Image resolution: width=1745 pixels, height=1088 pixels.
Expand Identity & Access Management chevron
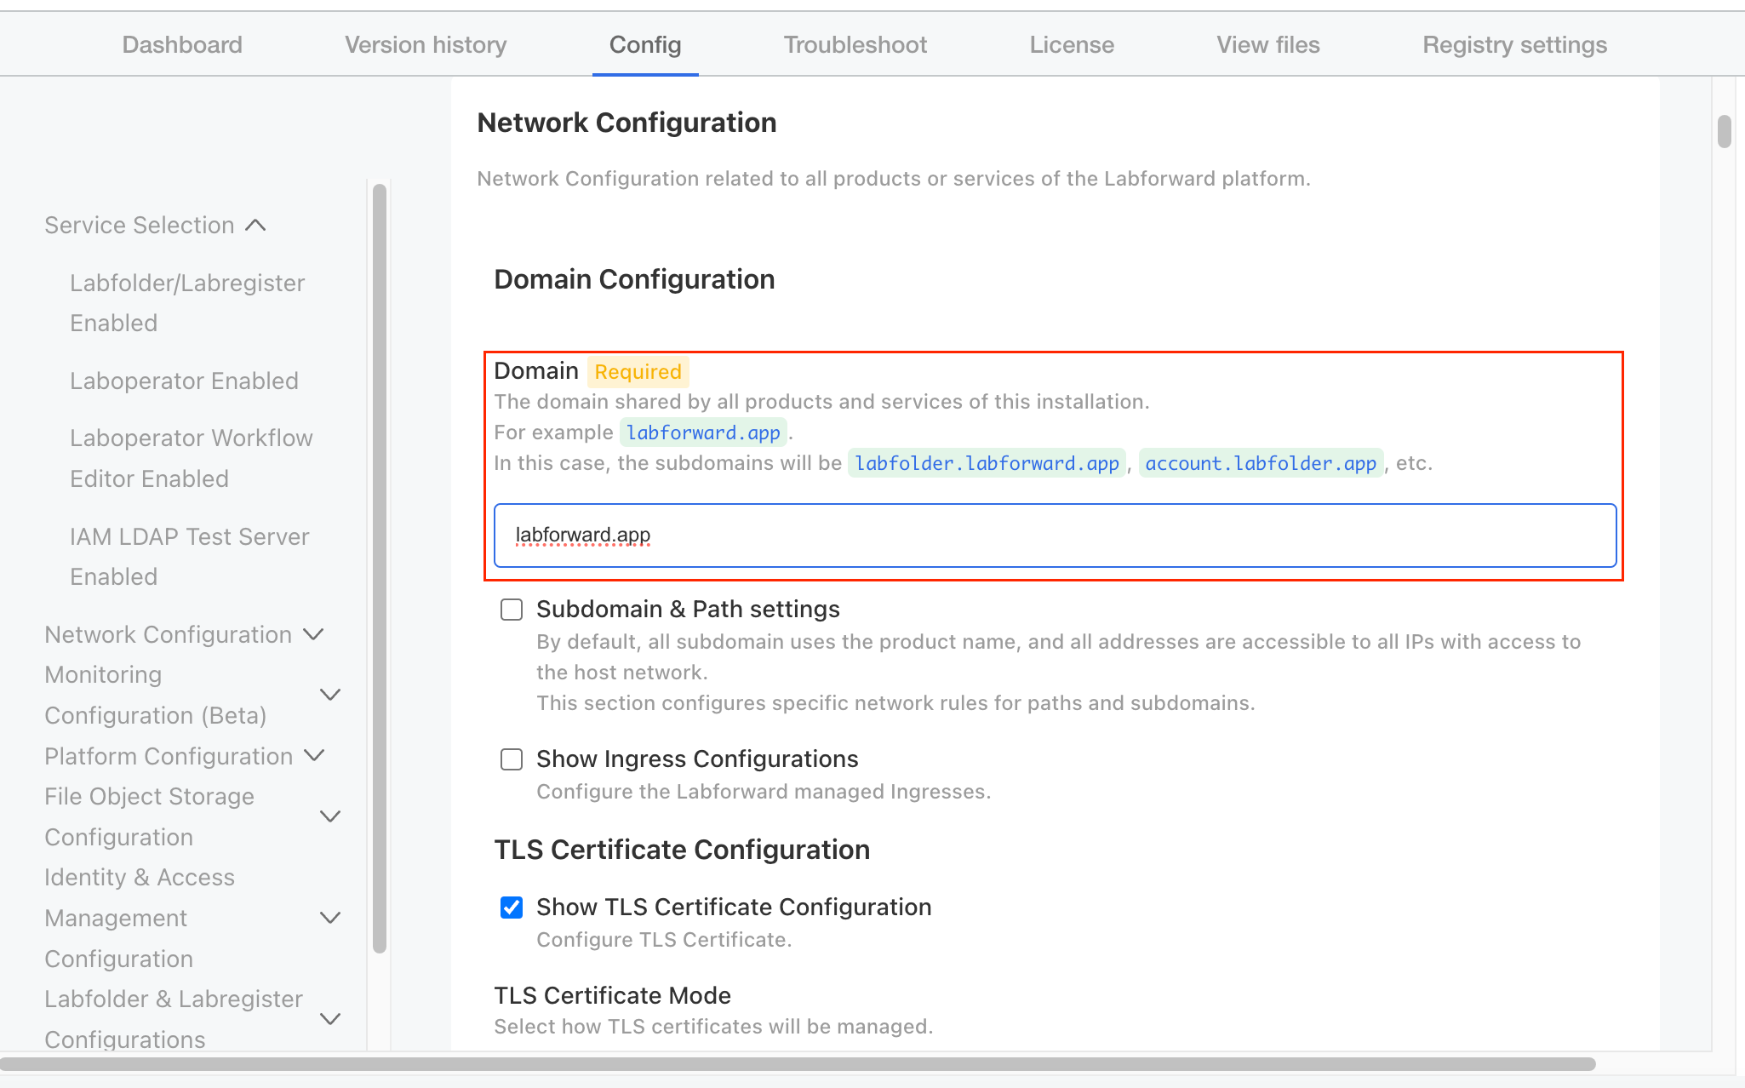point(330,918)
